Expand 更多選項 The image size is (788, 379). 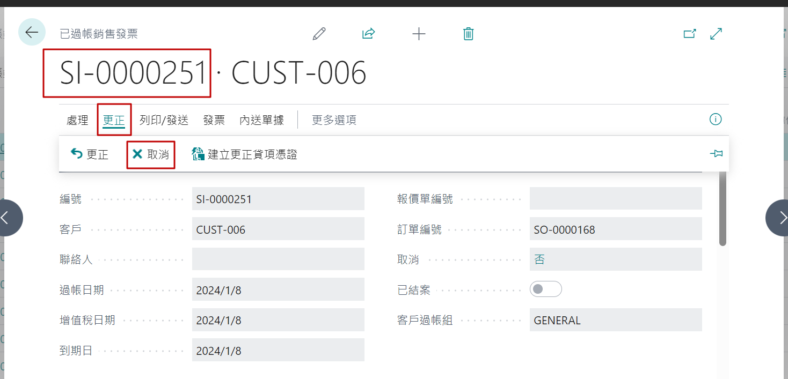pyautogui.click(x=334, y=120)
